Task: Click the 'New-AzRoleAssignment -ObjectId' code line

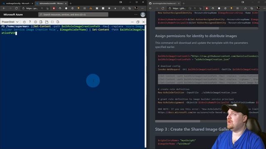Action: click(x=208, y=102)
